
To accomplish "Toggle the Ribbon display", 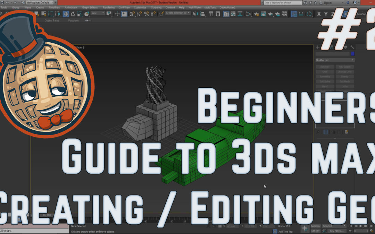I will [x=226, y=14].
